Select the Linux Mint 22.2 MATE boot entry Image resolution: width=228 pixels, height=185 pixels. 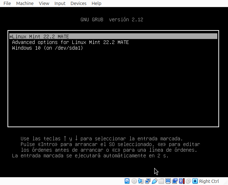click(x=41, y=37)
